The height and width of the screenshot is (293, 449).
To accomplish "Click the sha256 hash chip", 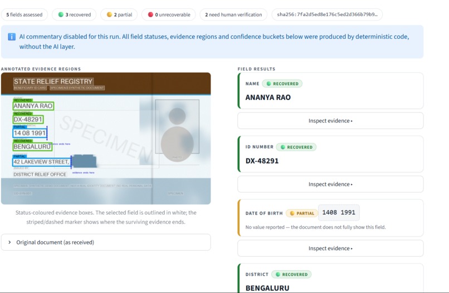I will click(327, 14).
